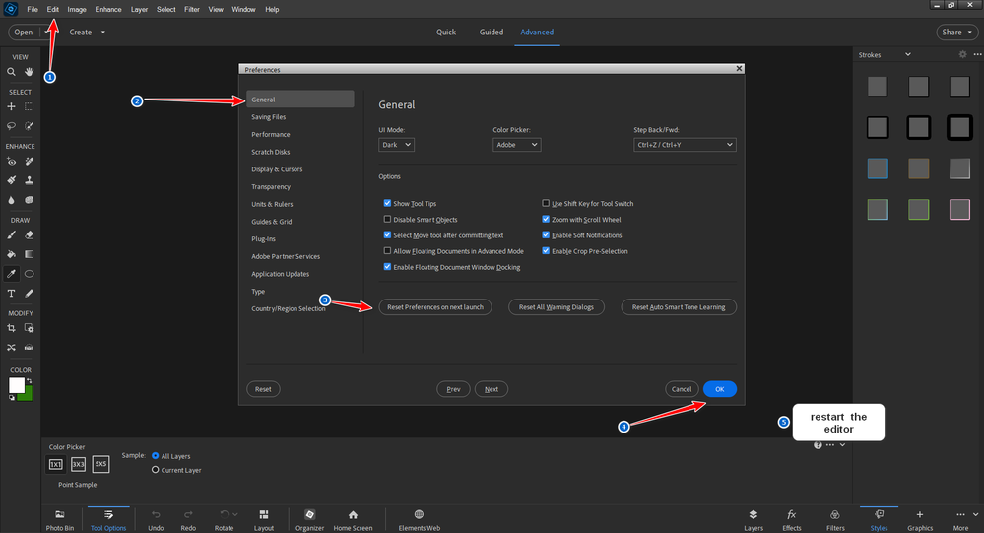Viewport: 984px width, 533px height.
Task: Open the Layers panel
Action: tap(754, 520)
